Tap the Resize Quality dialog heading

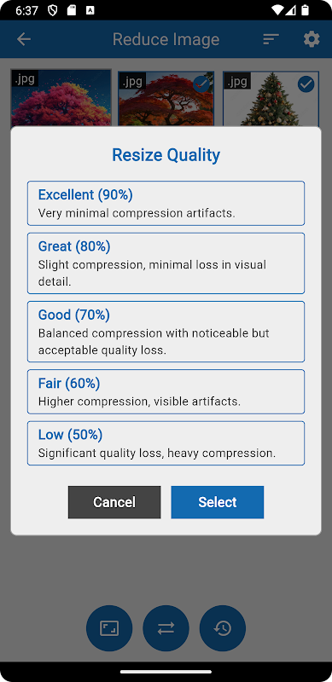coord(166,155)
